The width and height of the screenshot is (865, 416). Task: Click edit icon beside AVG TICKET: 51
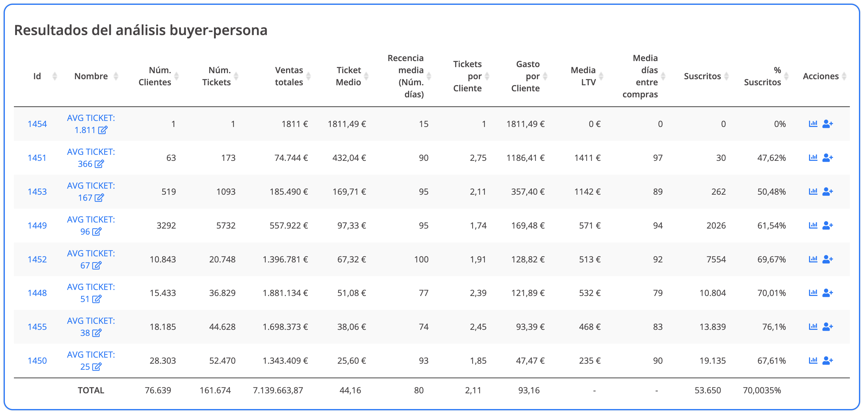[x=97, y=299]
